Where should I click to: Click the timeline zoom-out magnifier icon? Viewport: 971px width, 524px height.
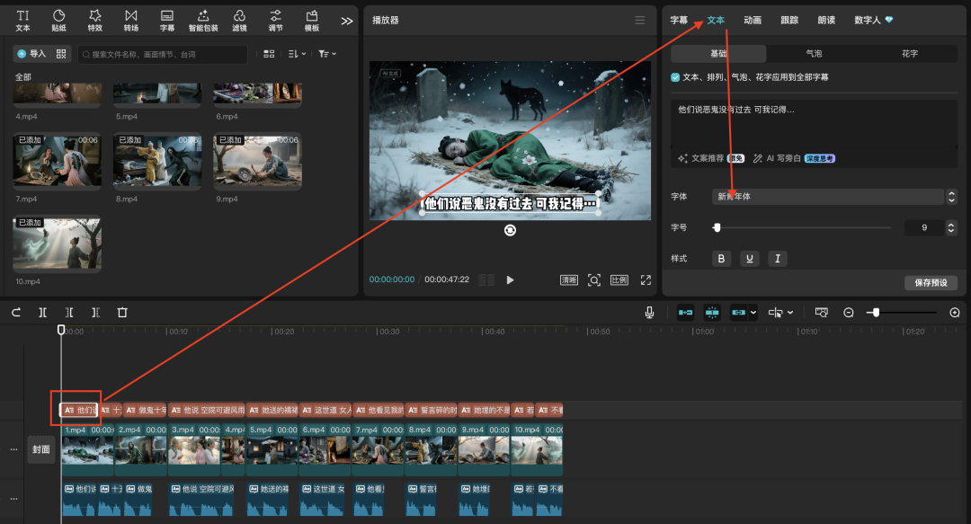coord(848,313)
